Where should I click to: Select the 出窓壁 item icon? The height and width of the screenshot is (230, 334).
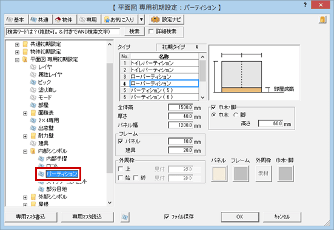coord(33,128)
